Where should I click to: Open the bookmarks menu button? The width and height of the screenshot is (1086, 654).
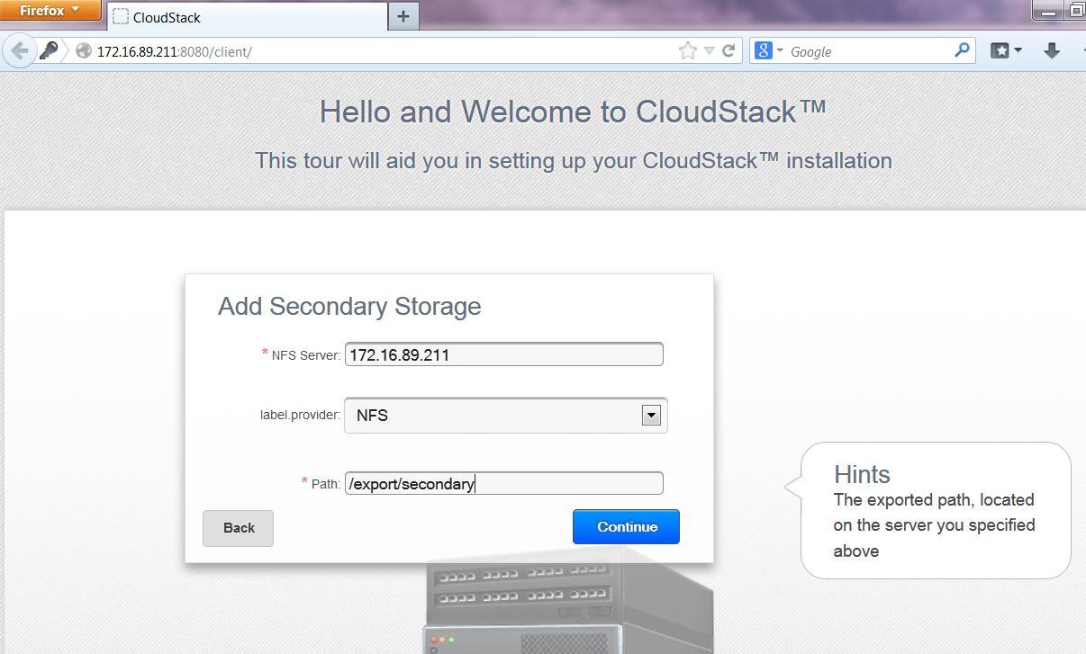click(x=1006, y=51)
